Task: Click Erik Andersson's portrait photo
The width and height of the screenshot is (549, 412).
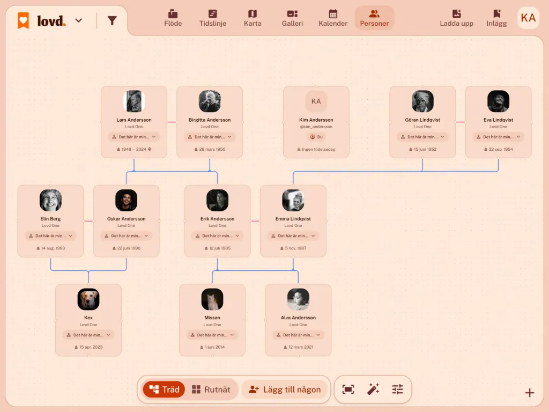Action: [218, 200]
